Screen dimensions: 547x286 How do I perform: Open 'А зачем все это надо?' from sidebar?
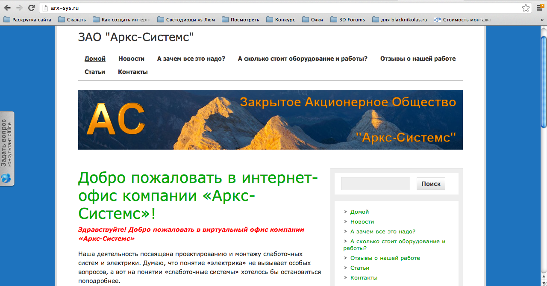[x=384, y=231]
